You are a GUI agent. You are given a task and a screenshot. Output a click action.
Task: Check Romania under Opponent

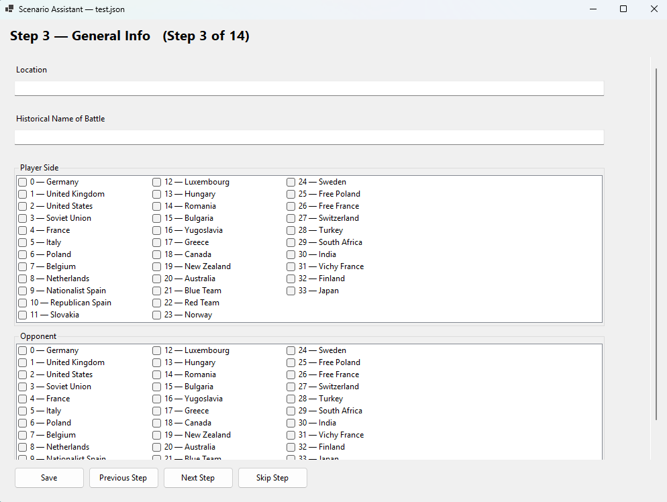click(x=156, y=374)
